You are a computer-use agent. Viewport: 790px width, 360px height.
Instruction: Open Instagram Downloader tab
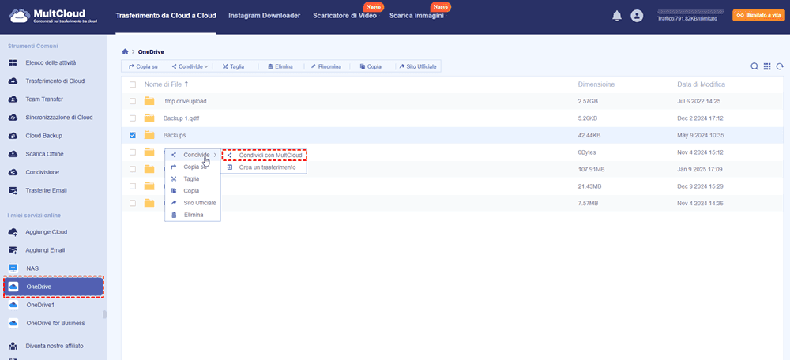(264, 16)
